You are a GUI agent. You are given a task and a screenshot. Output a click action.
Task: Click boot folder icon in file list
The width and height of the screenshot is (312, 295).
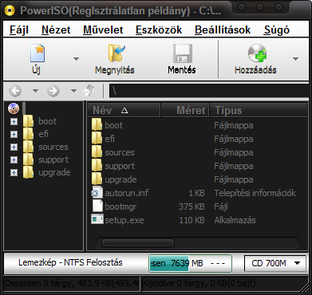point(97,125)
